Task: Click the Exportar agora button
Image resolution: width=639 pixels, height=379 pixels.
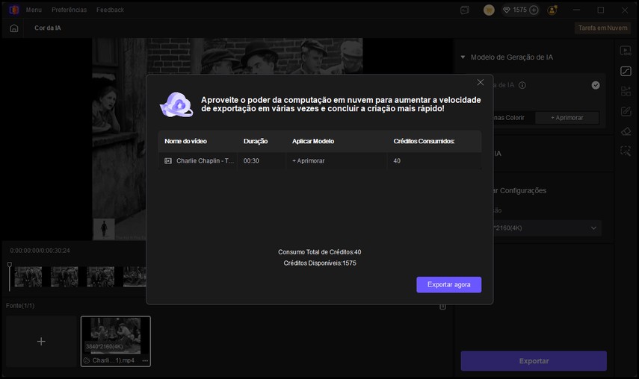Action: (x=448, y=285)
